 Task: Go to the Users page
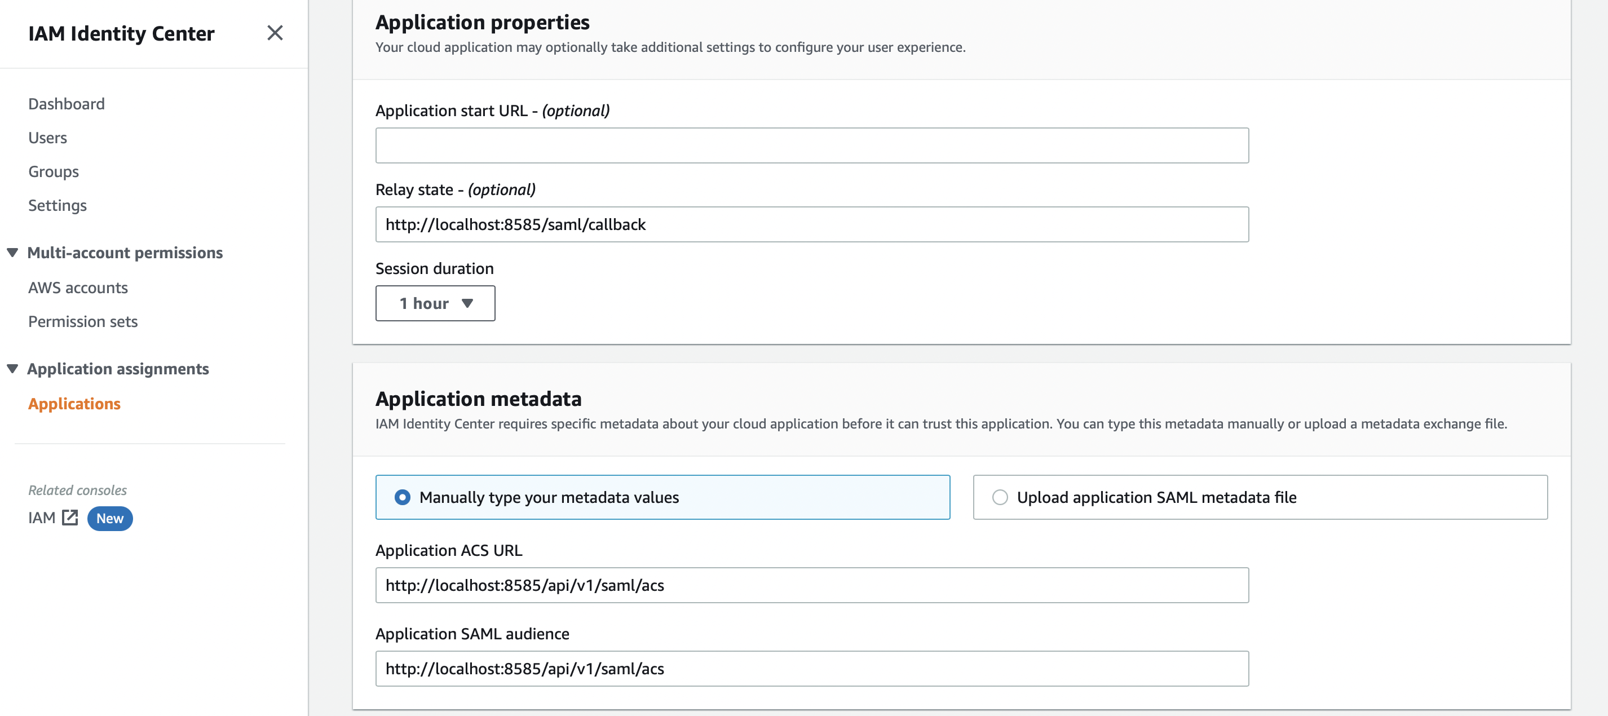pos(47,138)
